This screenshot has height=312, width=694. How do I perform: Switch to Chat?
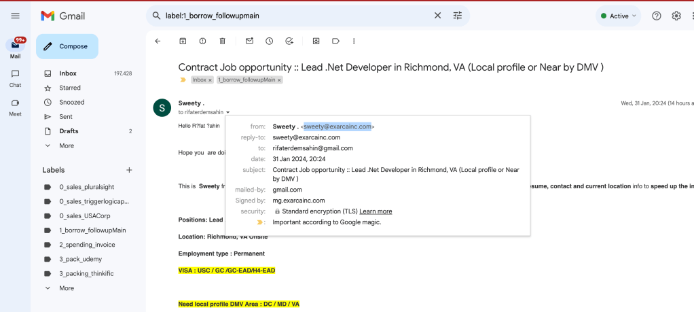[16, 78]
